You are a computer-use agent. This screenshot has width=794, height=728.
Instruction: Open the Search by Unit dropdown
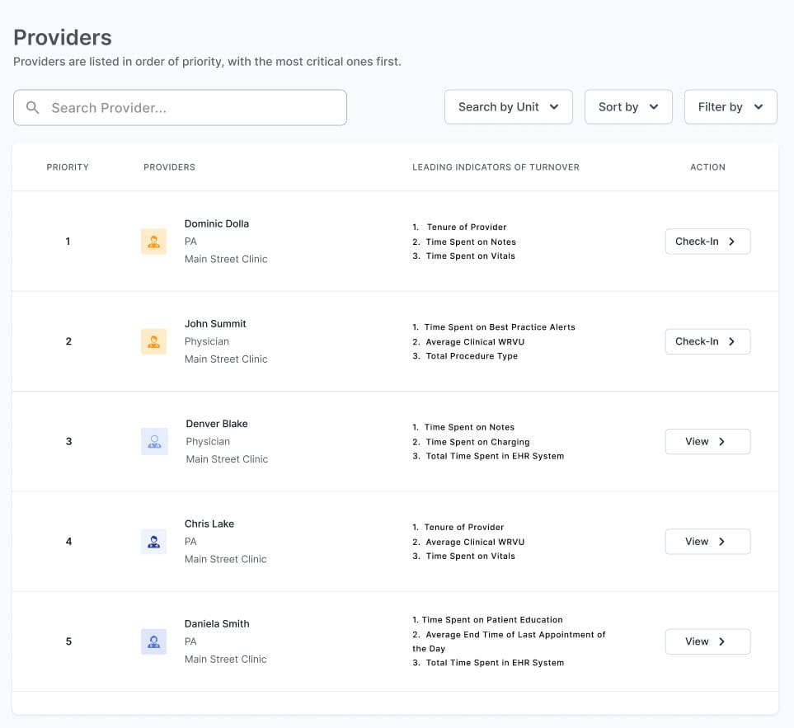pos(508,107)
